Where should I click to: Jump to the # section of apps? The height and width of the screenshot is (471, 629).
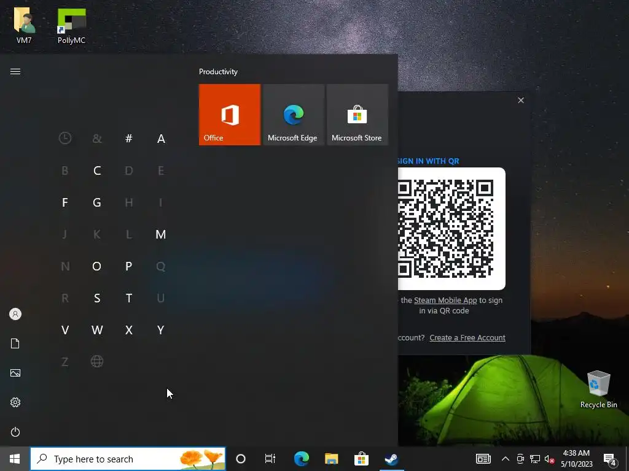(x=129, y=138)
